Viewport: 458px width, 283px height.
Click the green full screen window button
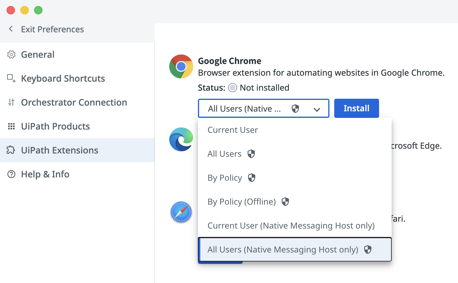pyautogui.click(x=38, y=10)
